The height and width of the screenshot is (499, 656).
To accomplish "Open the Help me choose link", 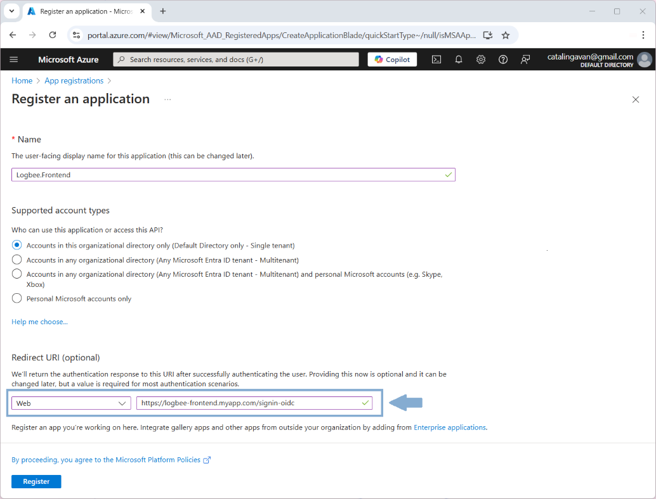I will point(39,322).
